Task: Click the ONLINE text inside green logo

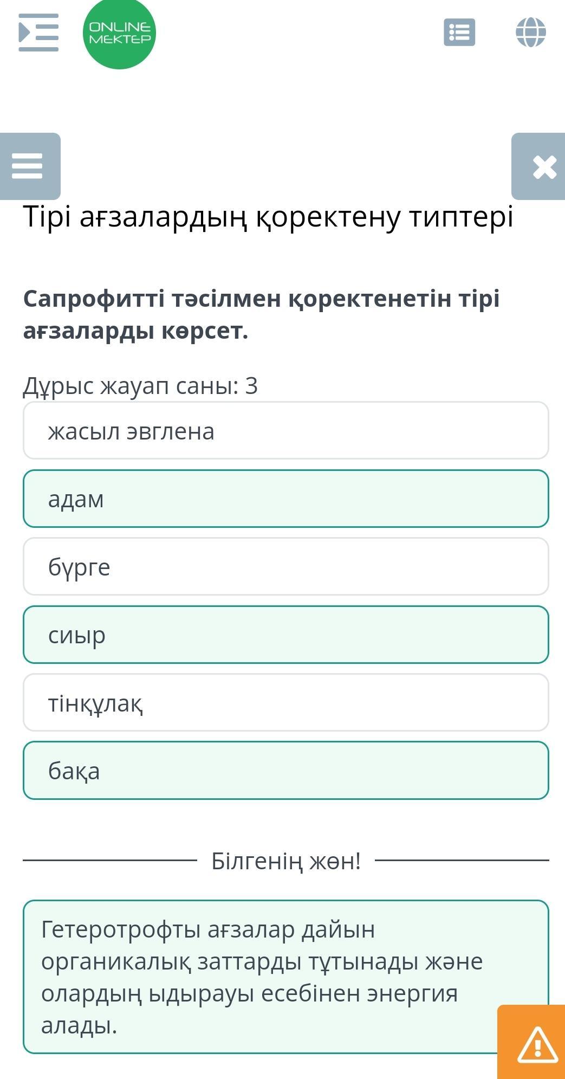Action: [120, 27]
